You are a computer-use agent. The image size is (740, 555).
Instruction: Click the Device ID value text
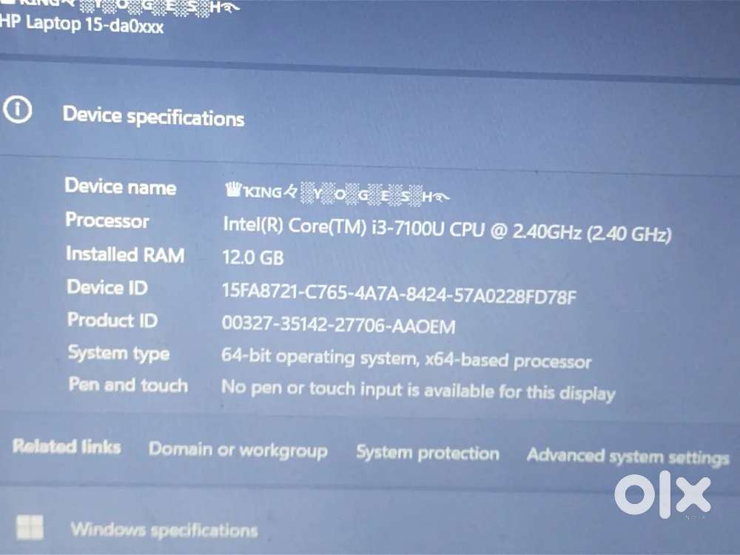400,292
